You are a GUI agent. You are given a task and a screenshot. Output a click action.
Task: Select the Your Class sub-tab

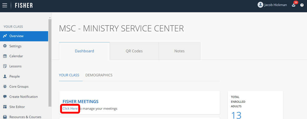(x=69, y=75)
